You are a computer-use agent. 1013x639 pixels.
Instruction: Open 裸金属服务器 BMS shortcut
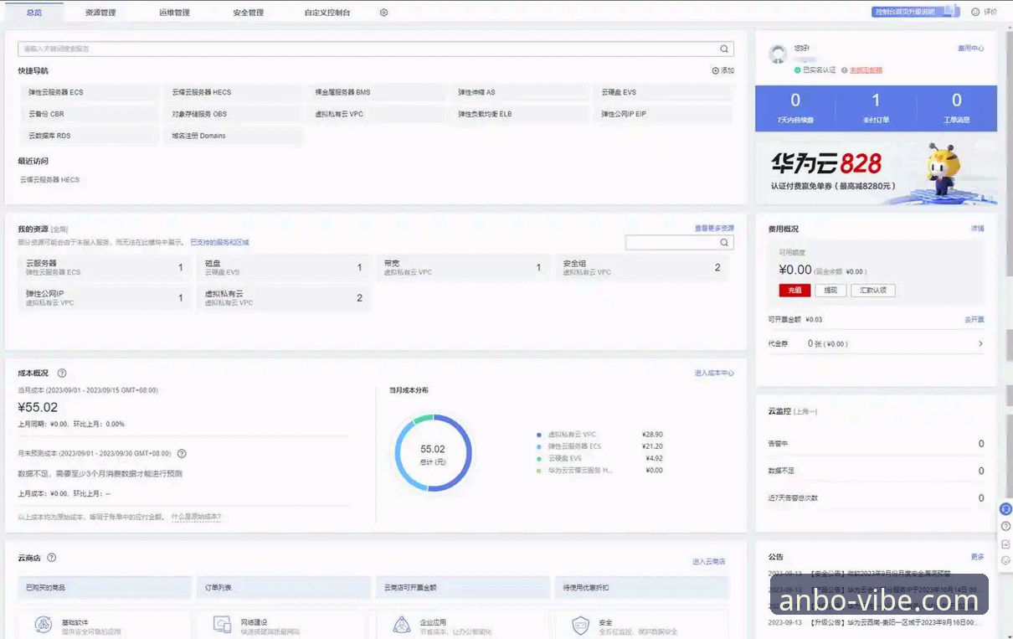coord(375,92)
